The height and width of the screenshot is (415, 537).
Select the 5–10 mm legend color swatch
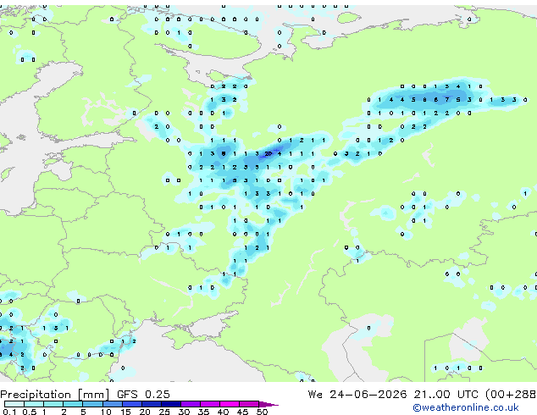point(93,404)
